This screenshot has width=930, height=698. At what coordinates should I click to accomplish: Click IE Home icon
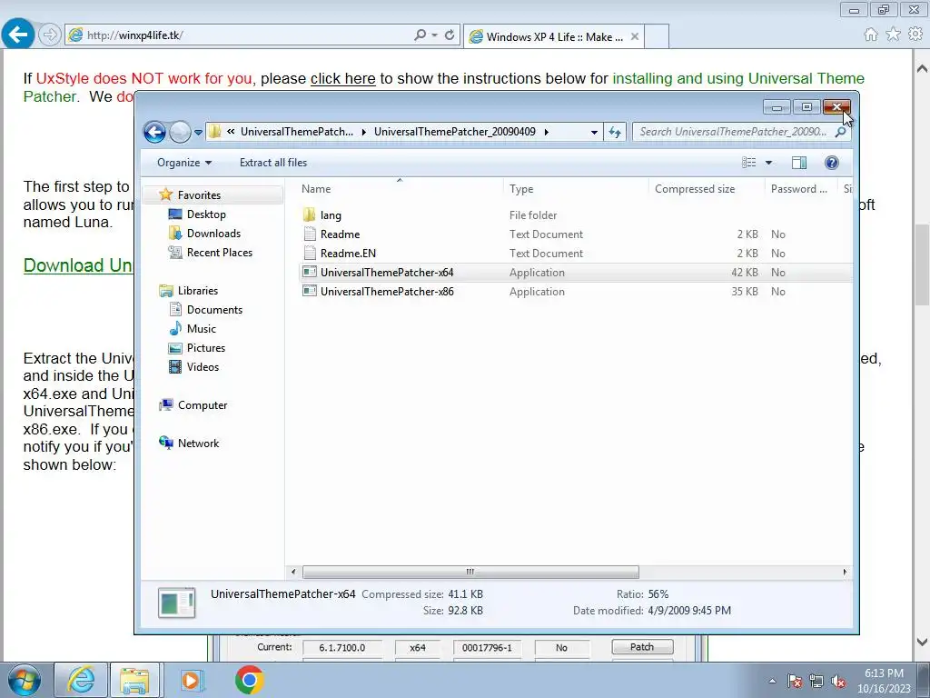point(871,35)
